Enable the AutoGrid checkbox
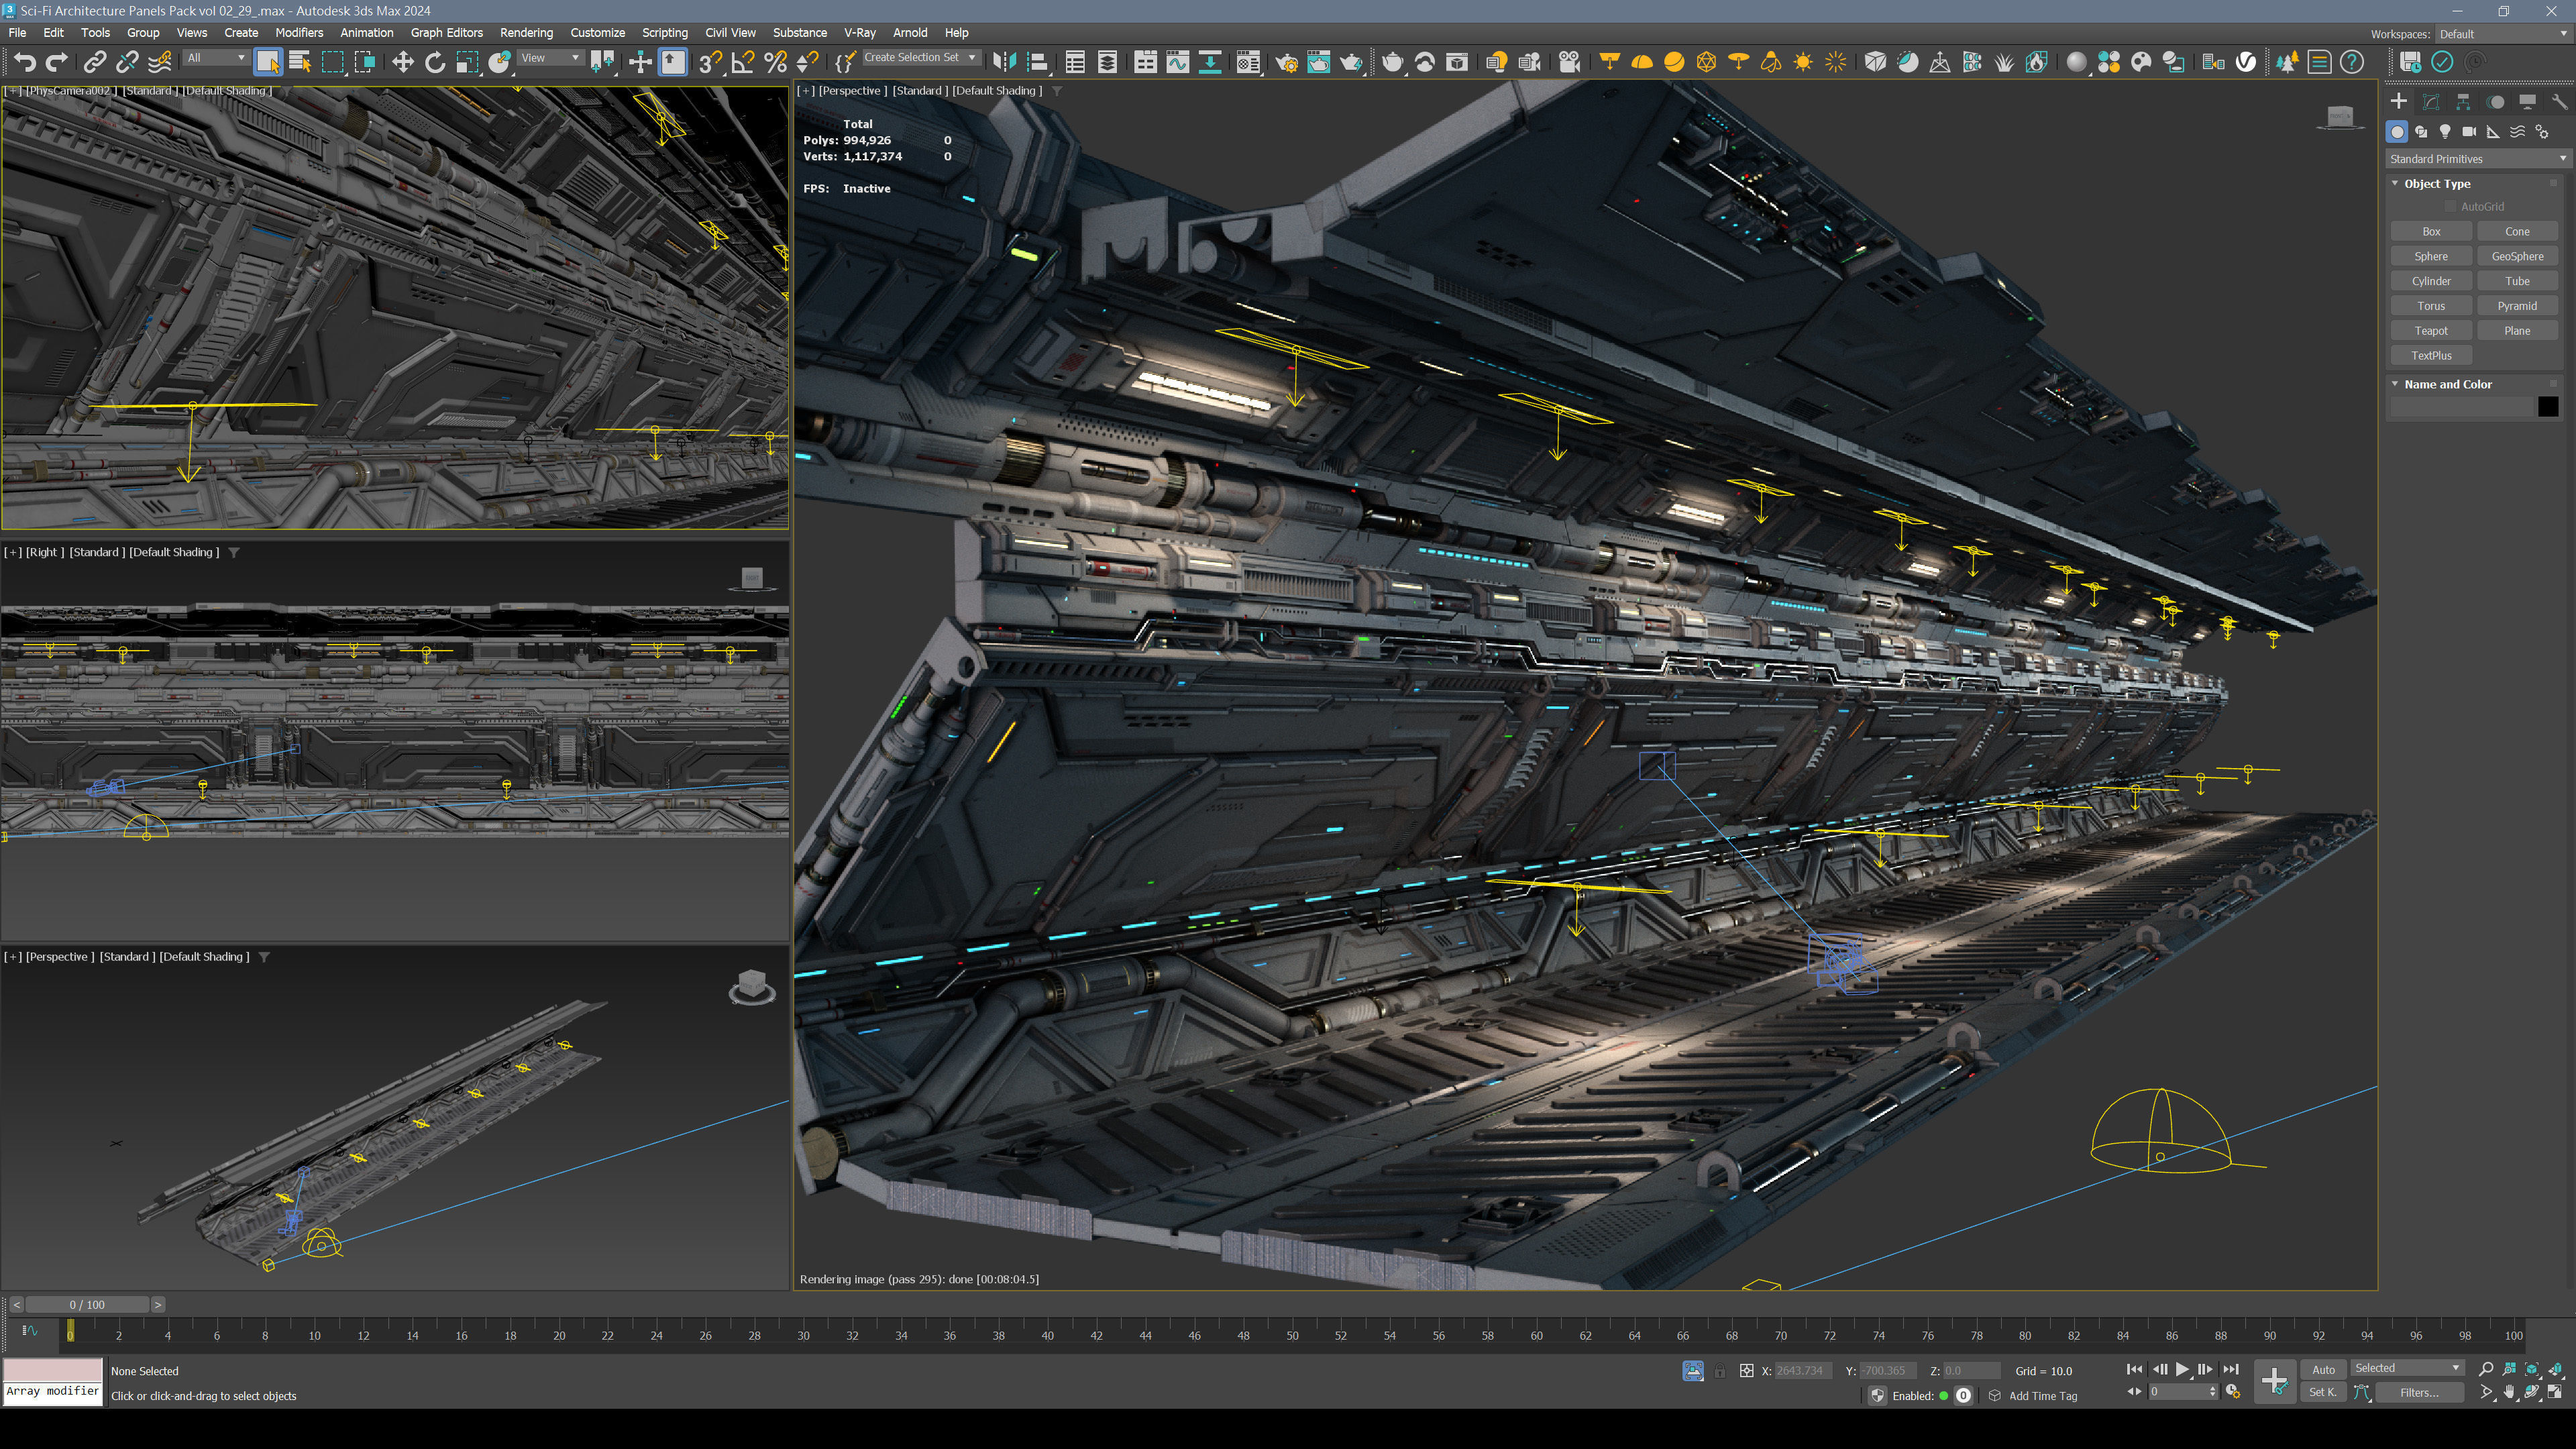Image resolution: width=2576 pixels, height=1449 pixels. pos(2451,207)
